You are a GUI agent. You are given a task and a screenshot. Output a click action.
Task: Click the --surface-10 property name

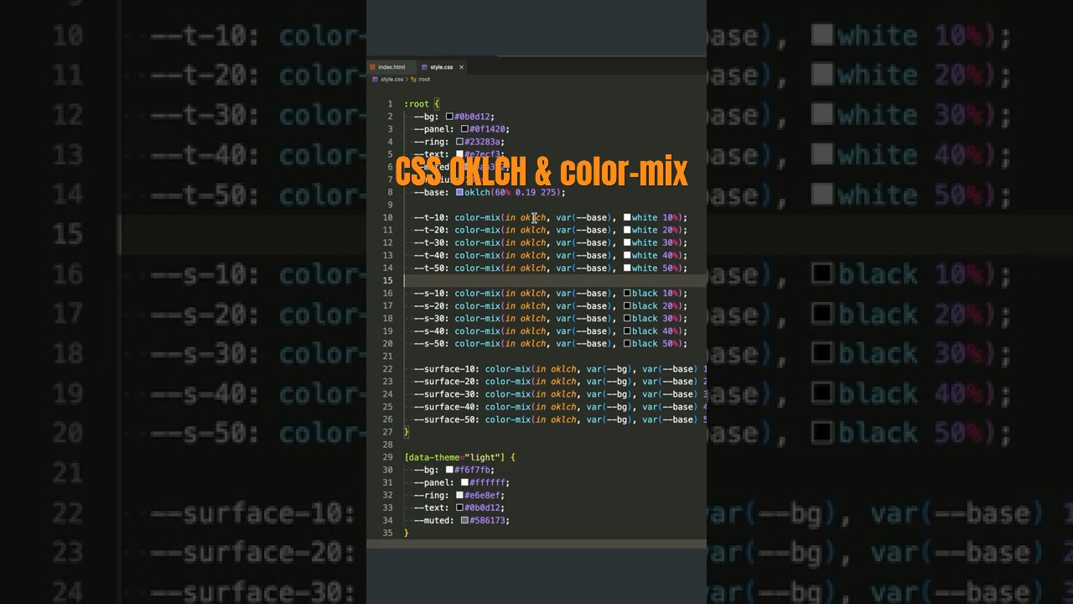(x=446, y=369)
